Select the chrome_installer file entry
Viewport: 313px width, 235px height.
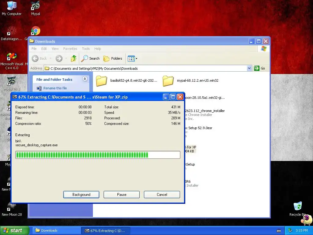(204, 114)
